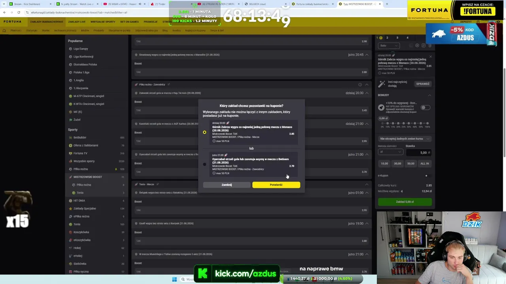Open the WIRTUALNE SPORTY menu
This screenshot has width=506, height=284.
103,22
